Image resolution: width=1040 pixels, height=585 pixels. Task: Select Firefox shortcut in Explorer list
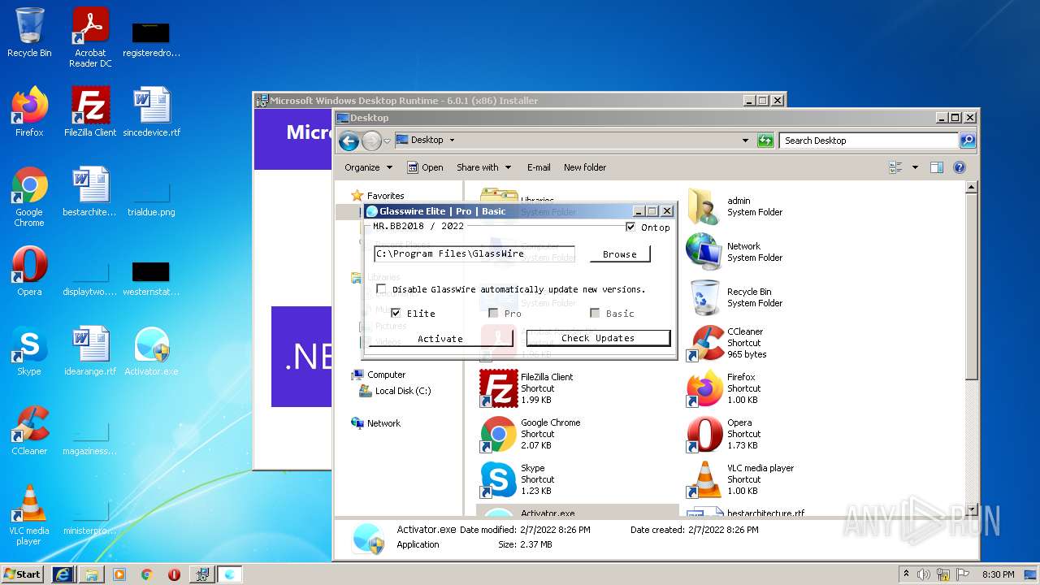click(723, 388)
